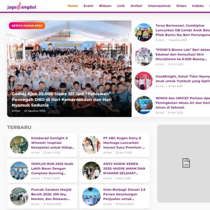This screenshot has height=210, width=210.
Task: Click the Artikel tag on the Sunlight card
Action: pyautogui.click(x=35, y=153)
